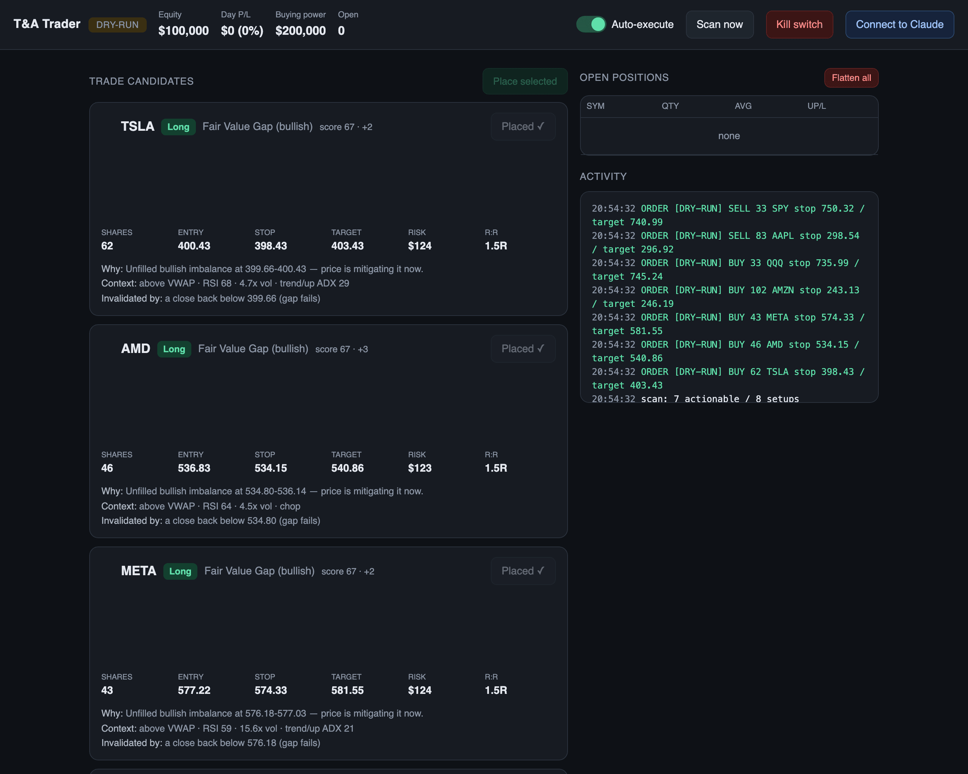Select the Buying power $200,000 value

click(x=300, y=31)
